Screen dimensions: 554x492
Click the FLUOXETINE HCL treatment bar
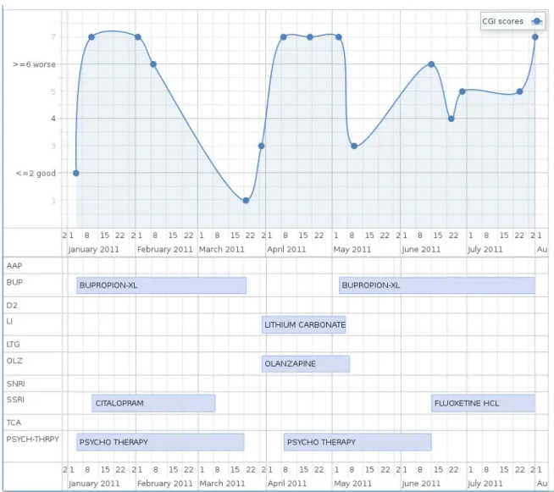pos(483,403)
